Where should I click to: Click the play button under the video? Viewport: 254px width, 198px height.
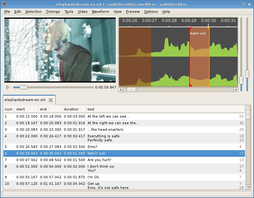pyautogui.click(x=8, y=88)
